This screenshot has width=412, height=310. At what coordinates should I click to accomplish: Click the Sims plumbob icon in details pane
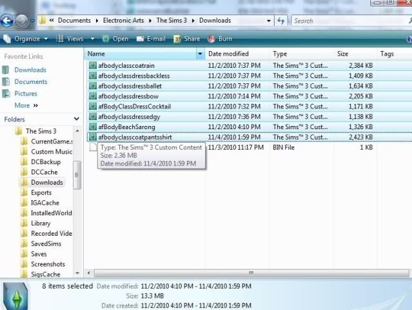pyautogui.click(x=16, y=296)
